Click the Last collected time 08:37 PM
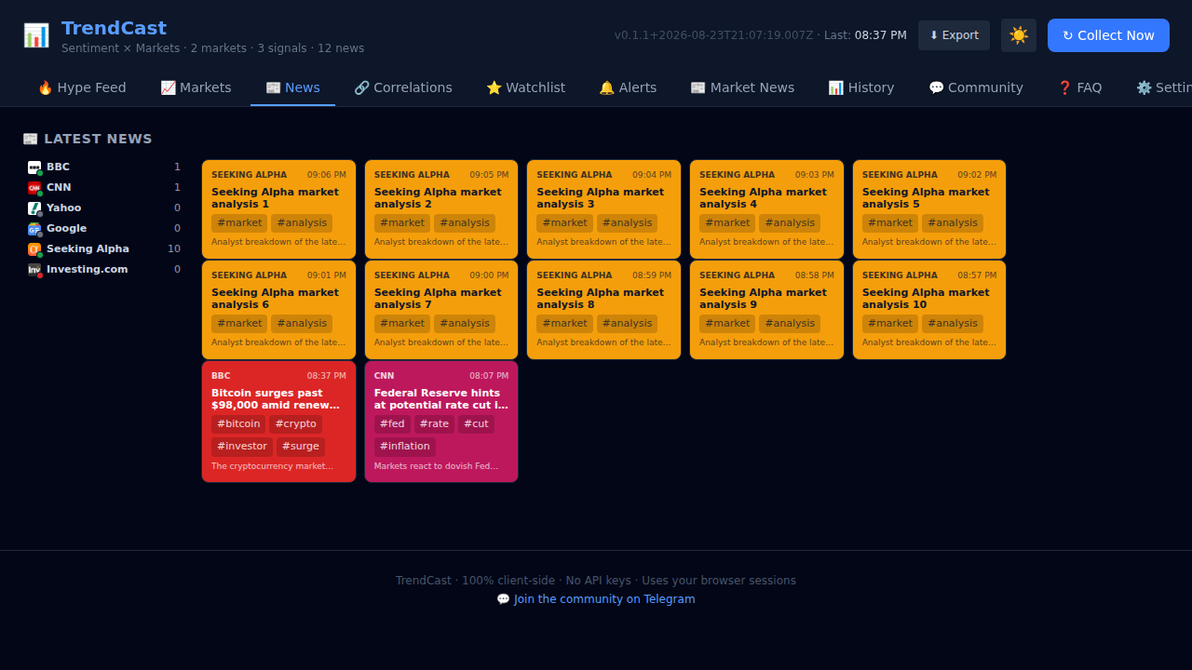Screen dimensions: 1192x670 [880, 35]
